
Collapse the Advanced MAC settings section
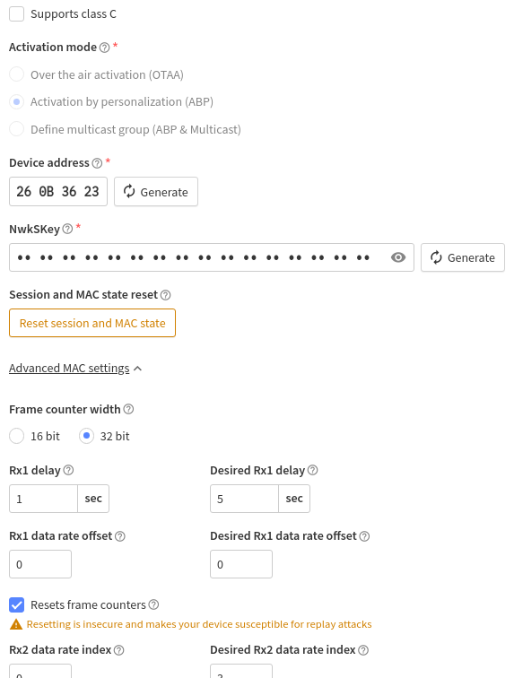pos(75,369)
